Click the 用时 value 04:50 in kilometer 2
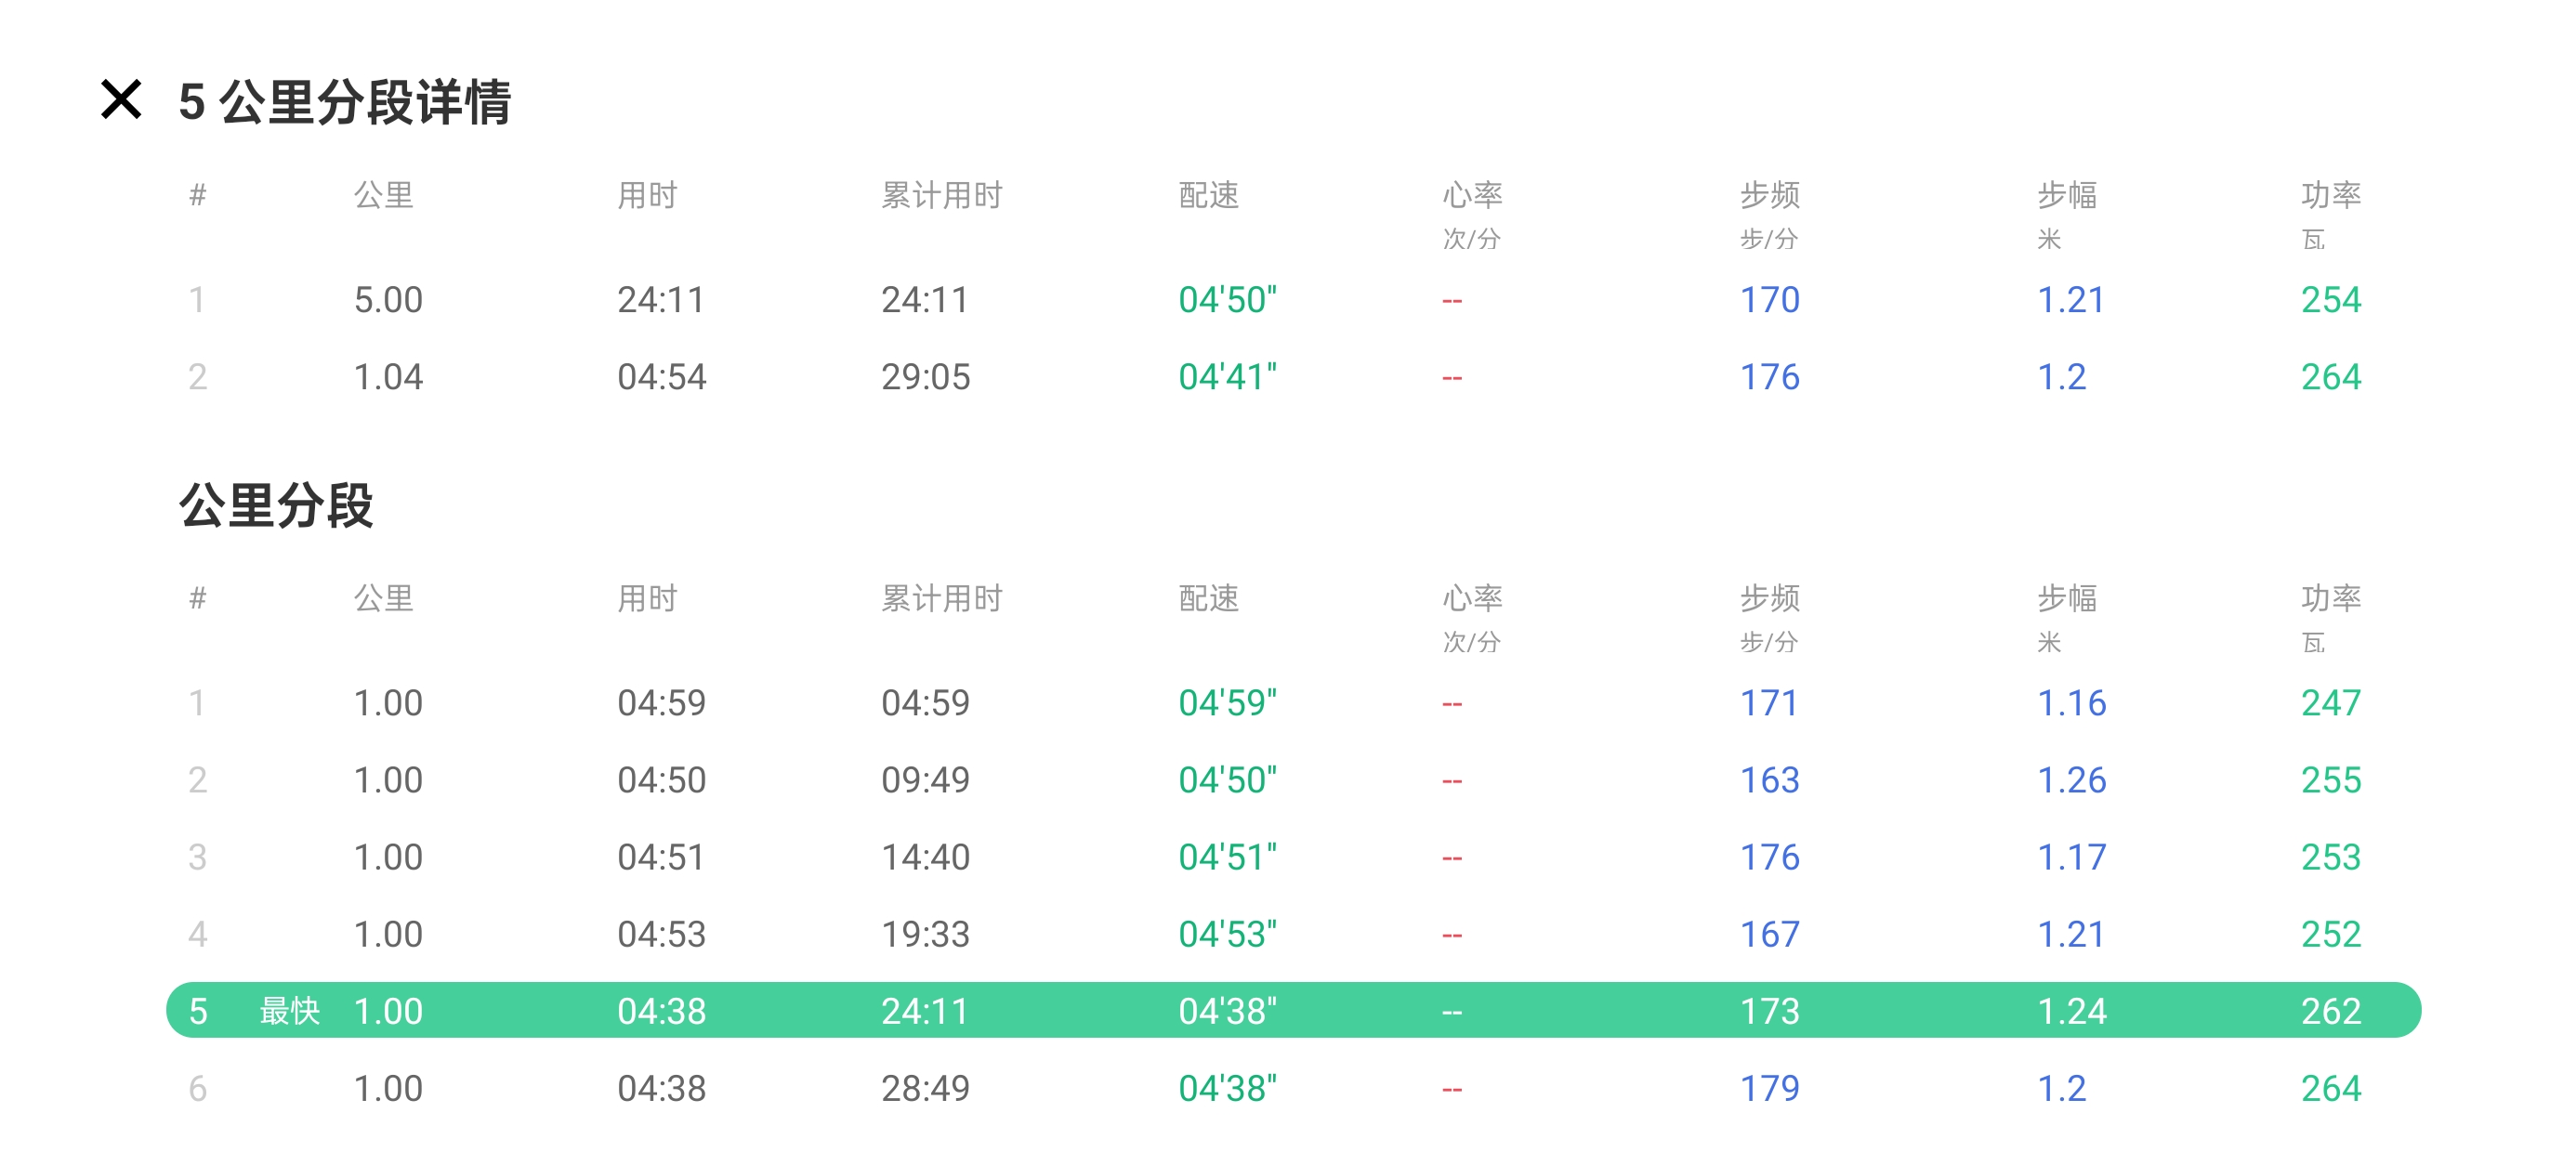 tap(661, 780)
